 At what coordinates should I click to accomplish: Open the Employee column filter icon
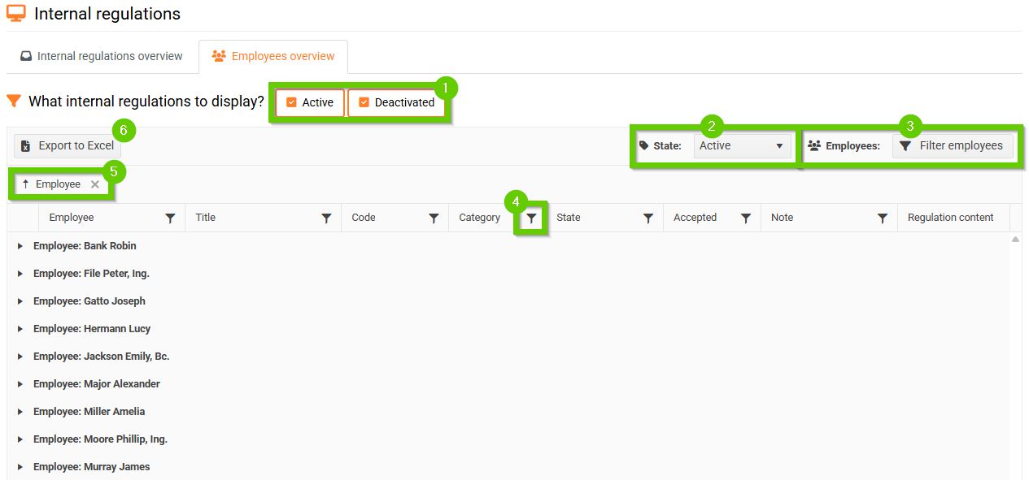pos(170,218)
